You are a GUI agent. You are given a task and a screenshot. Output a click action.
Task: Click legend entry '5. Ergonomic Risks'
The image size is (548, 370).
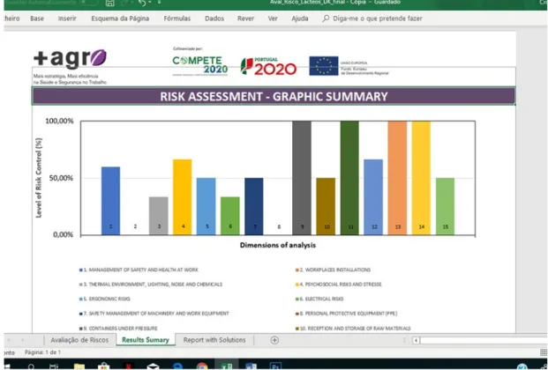[x=105, y=300]
